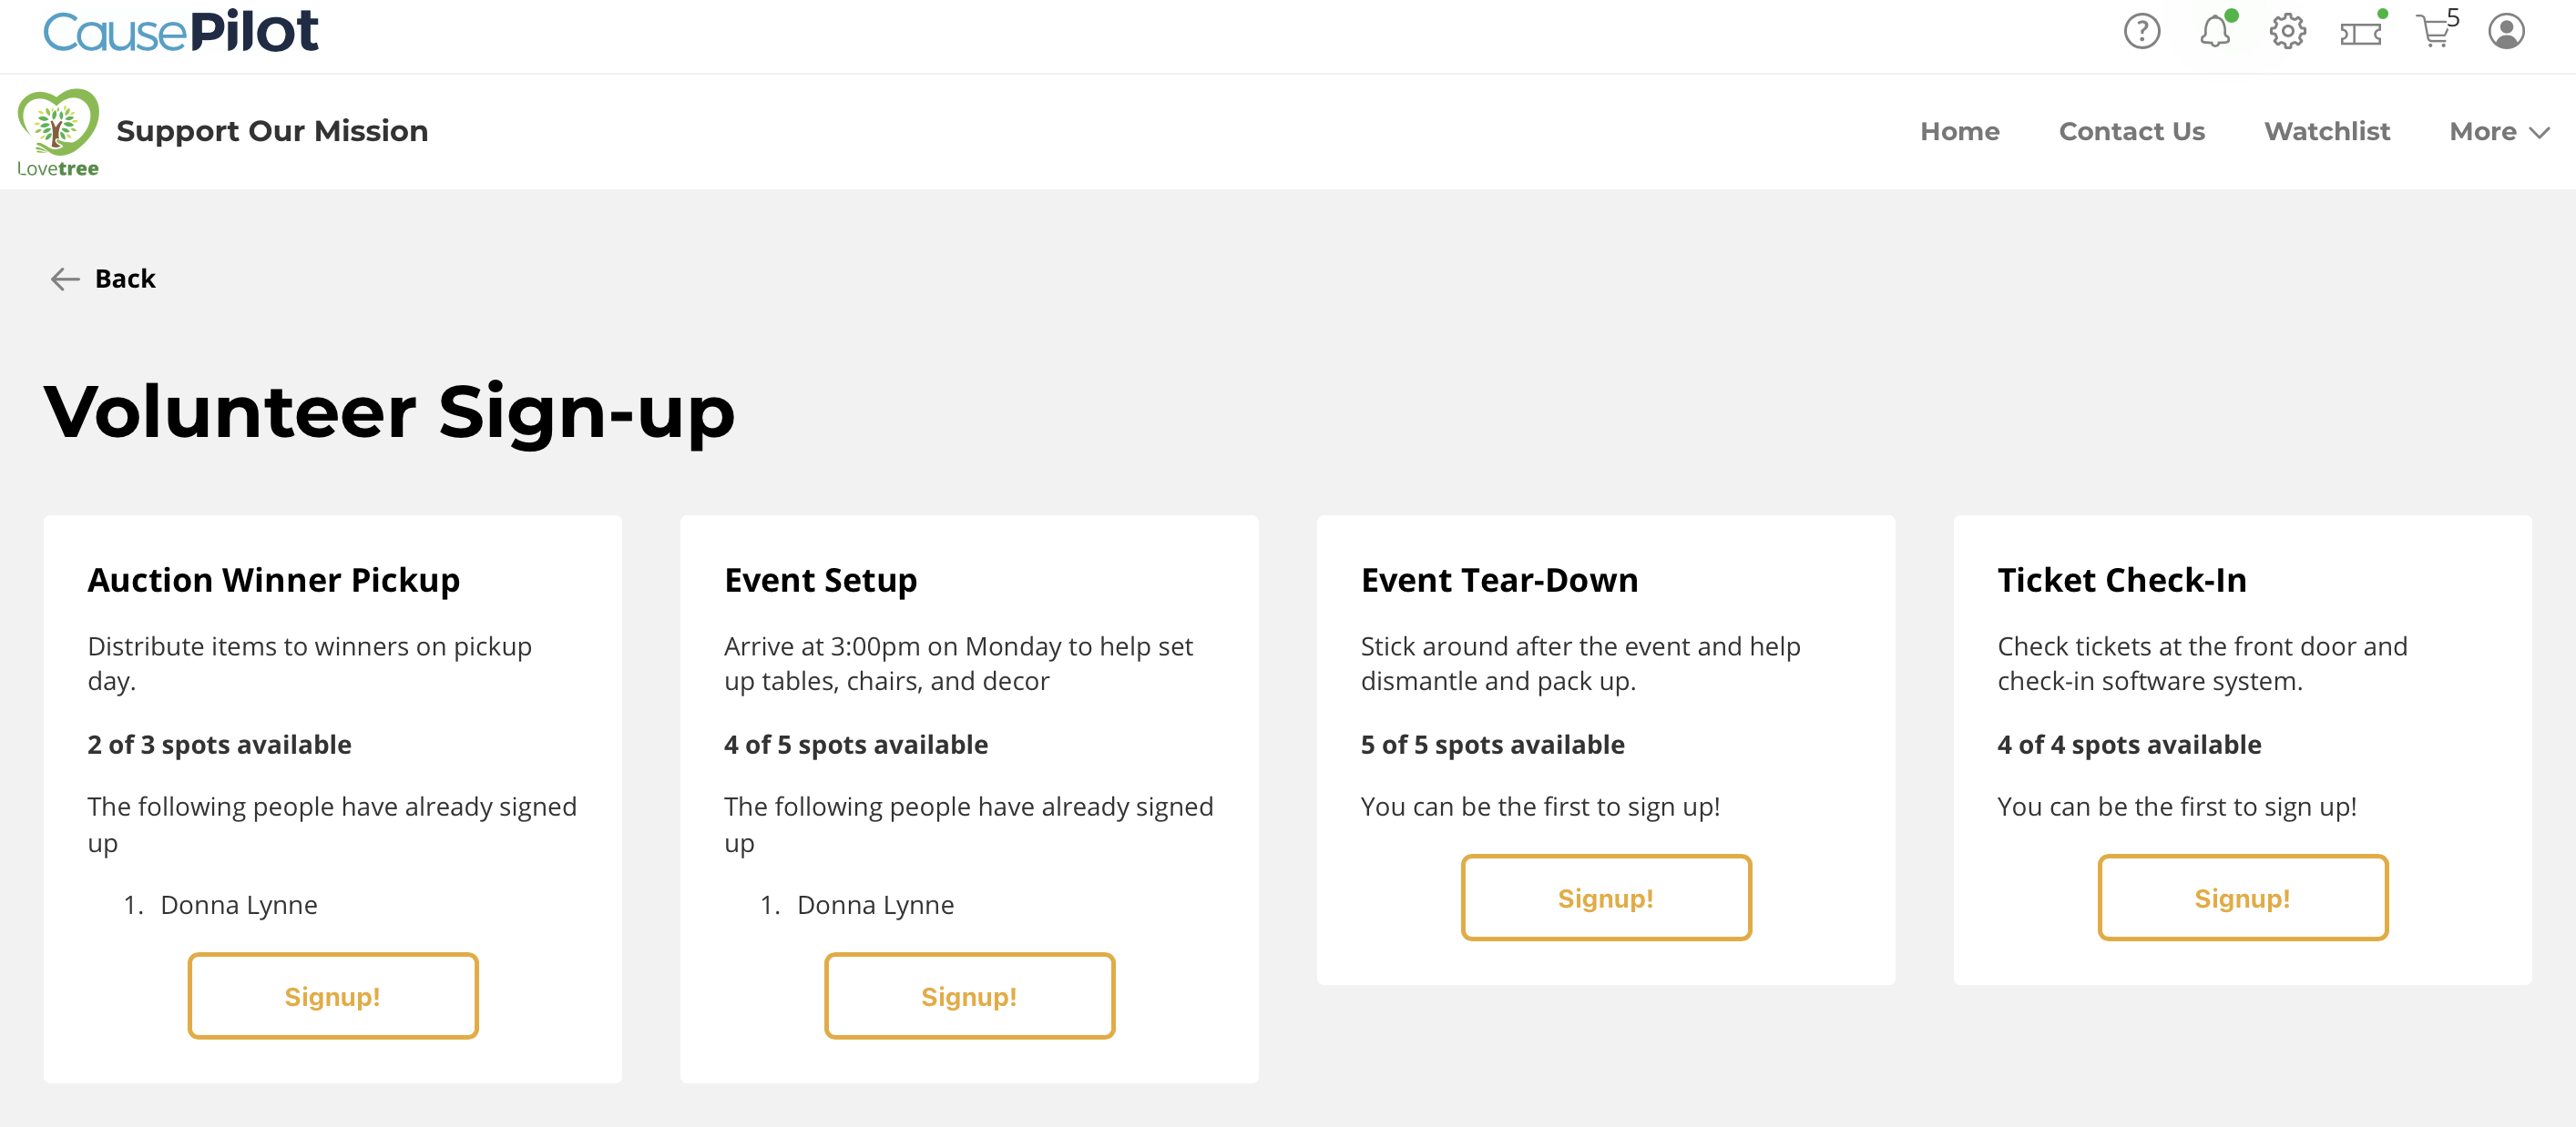Open the tickets icon in header
Image resolution: width=2576 pixels, height=1127 pixels.
click(x=2360, y=34)
